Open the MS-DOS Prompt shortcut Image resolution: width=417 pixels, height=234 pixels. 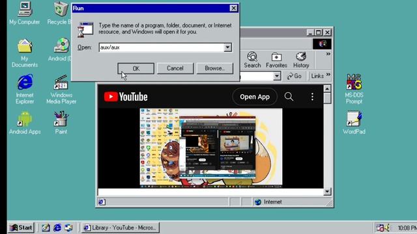[x=354, y=89]
